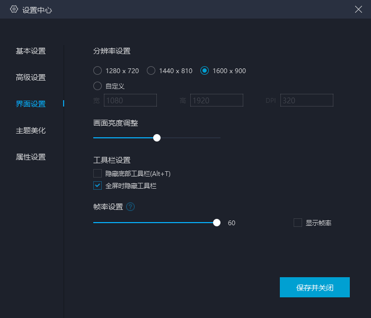Uncheck 全屏时隐藏工具栏 checkbox
This screenshot has height=318, width=371.
pos(98,185)
